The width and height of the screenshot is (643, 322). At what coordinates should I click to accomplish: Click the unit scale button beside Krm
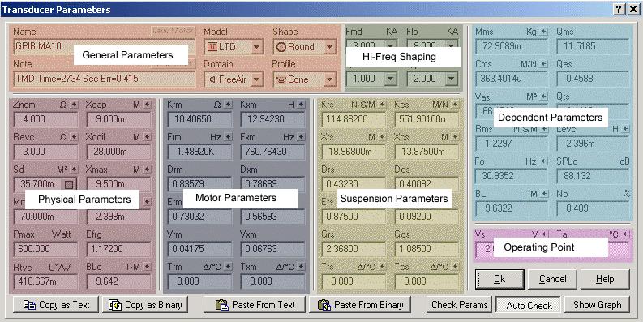[228, 105]
